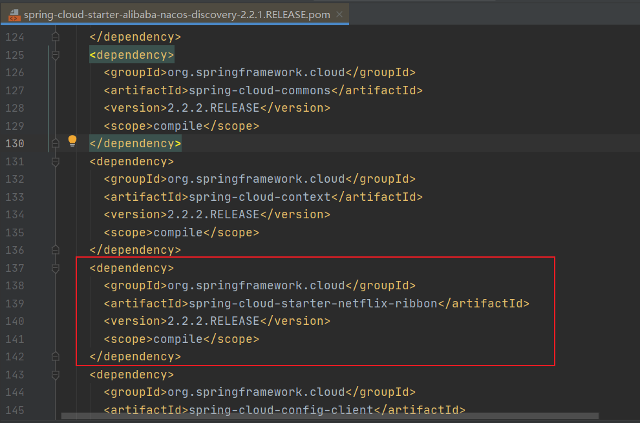Screen dimensions: 640x423
Task: Click fold end marker at line 142
Action: coord(56,357)
